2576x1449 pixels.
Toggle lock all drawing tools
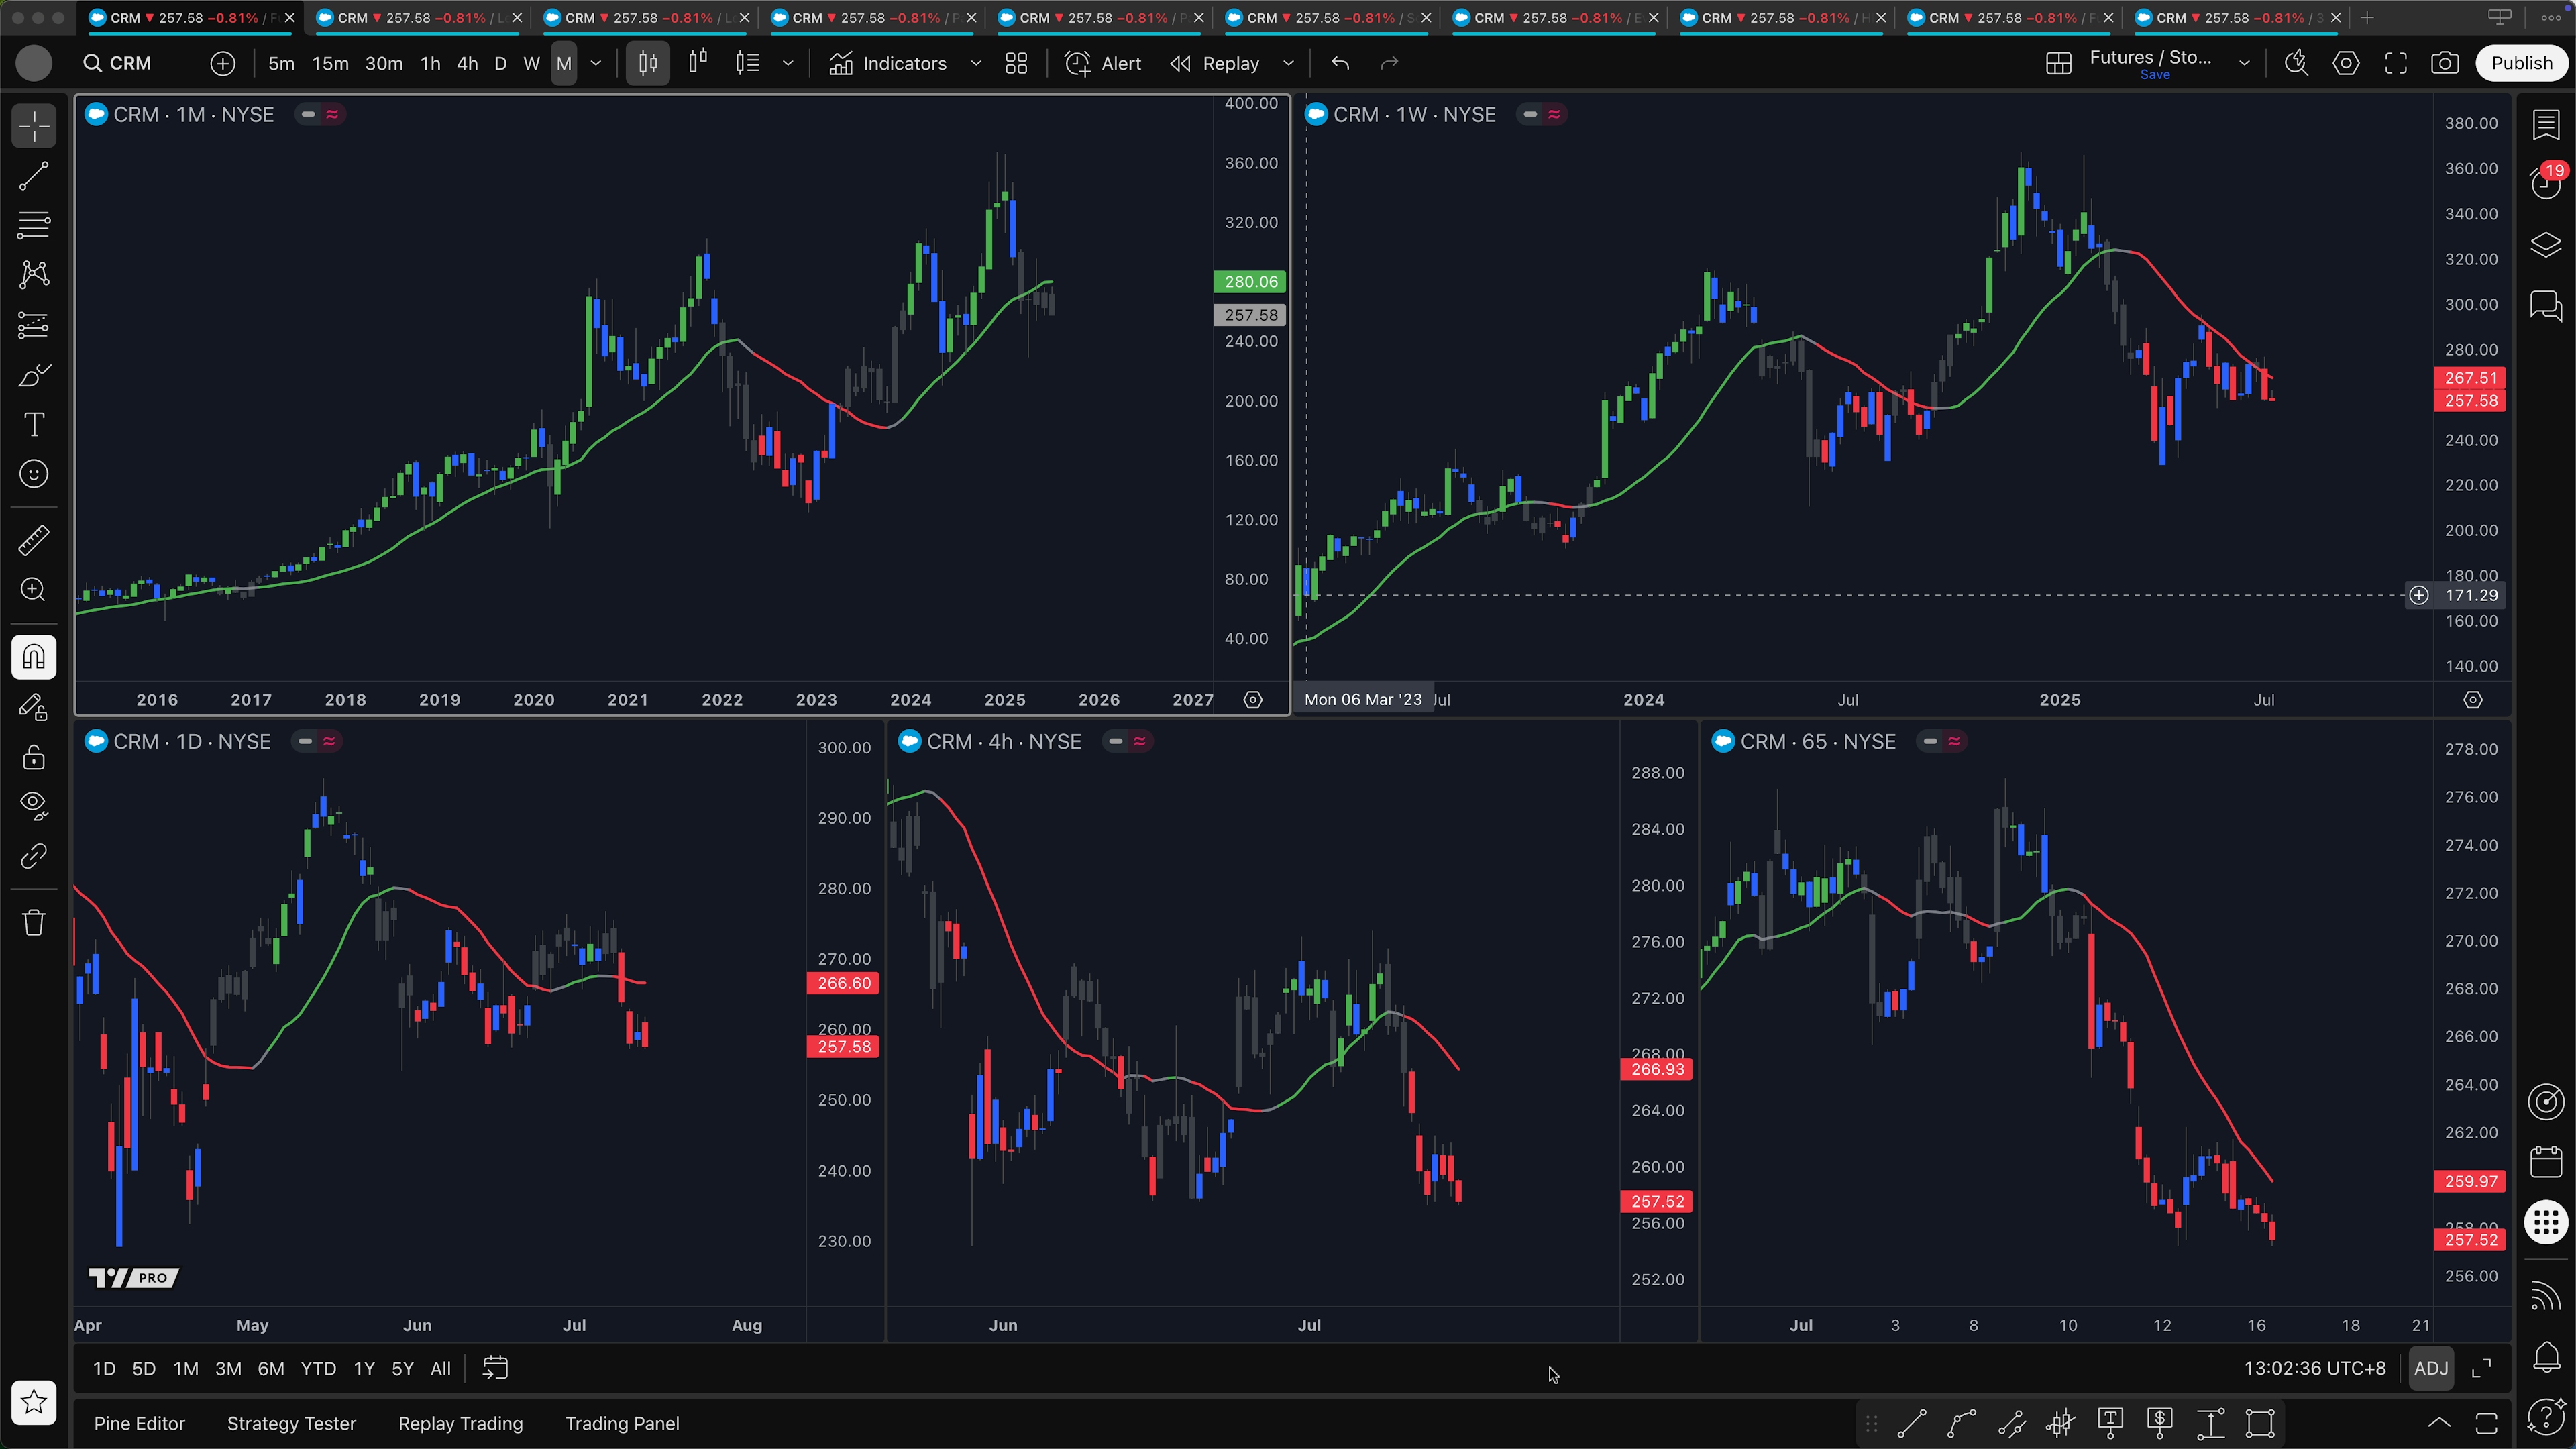[x=34, y=757]
